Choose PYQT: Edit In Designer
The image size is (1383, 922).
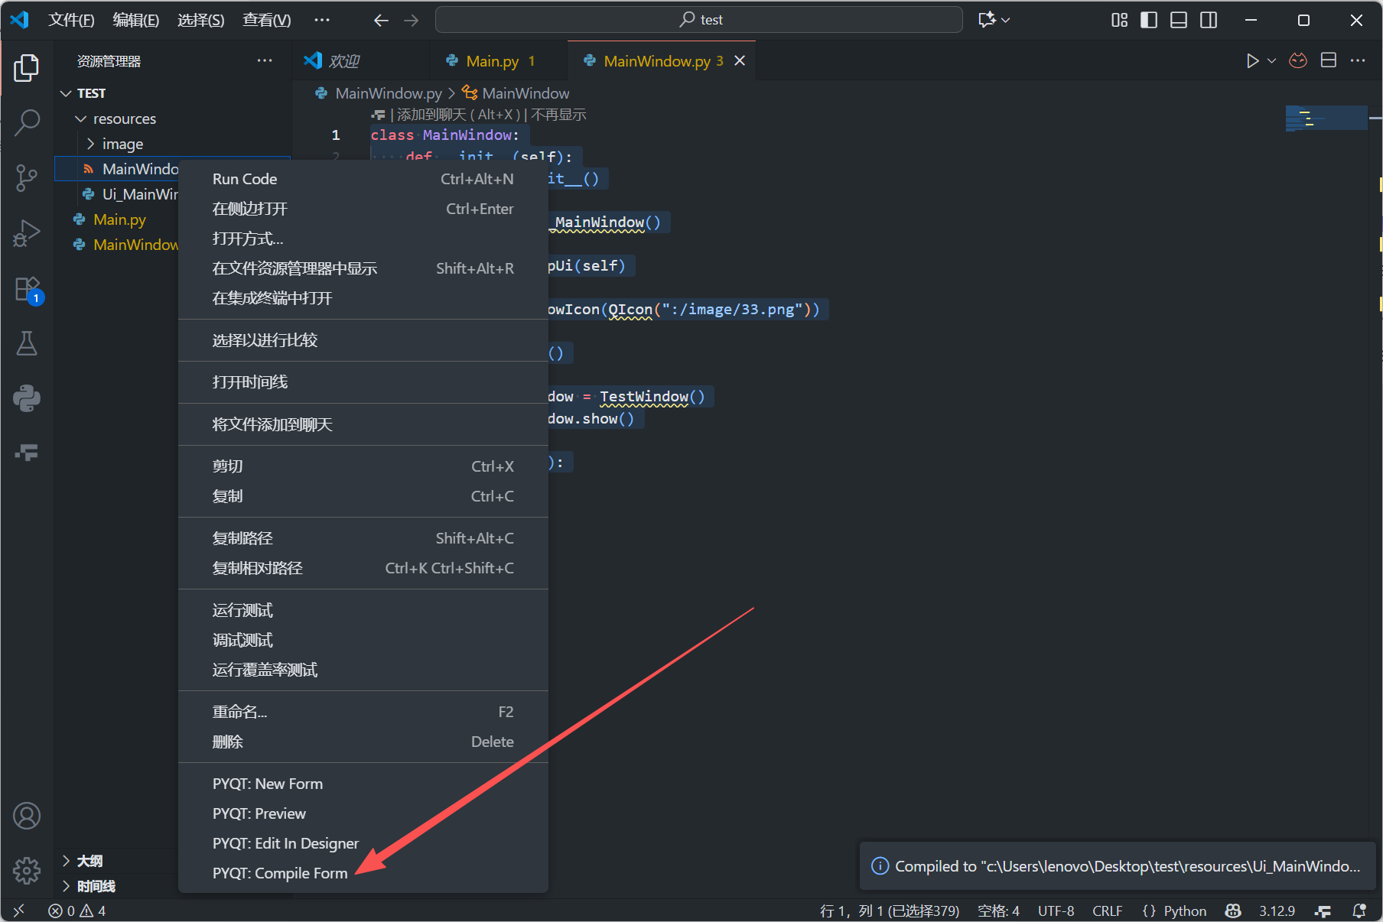click(x=363, y=843)
